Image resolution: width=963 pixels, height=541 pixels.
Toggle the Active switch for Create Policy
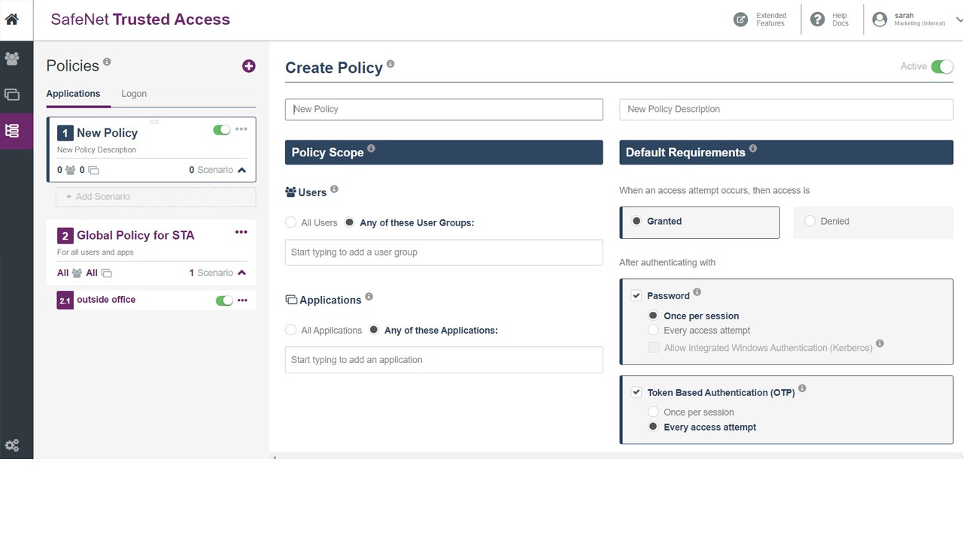[942, 67]
